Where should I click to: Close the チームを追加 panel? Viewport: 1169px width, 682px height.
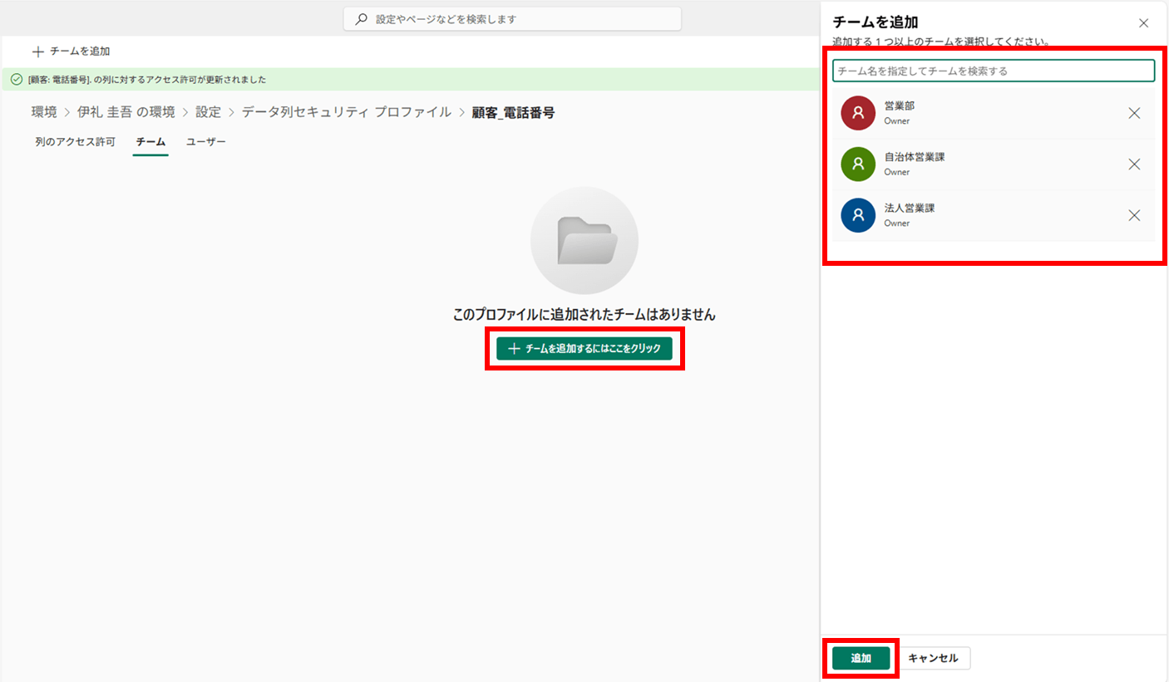point(1143,23)
